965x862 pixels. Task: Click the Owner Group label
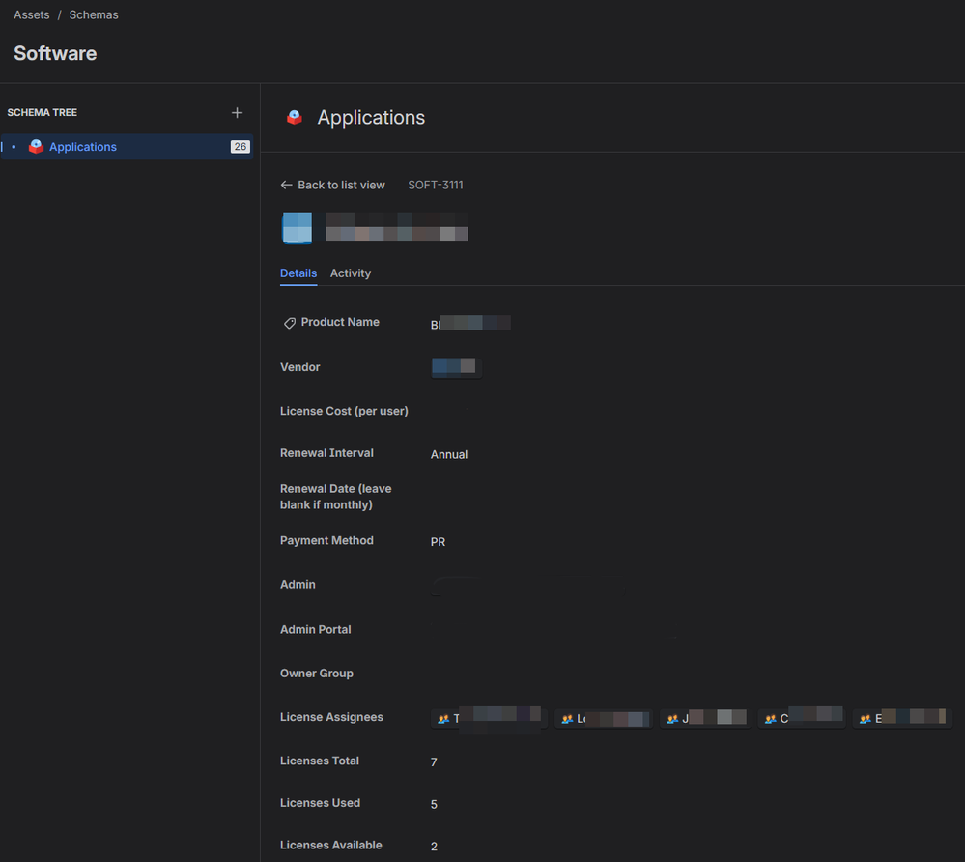pyautogui.click(x=316, y=673)
